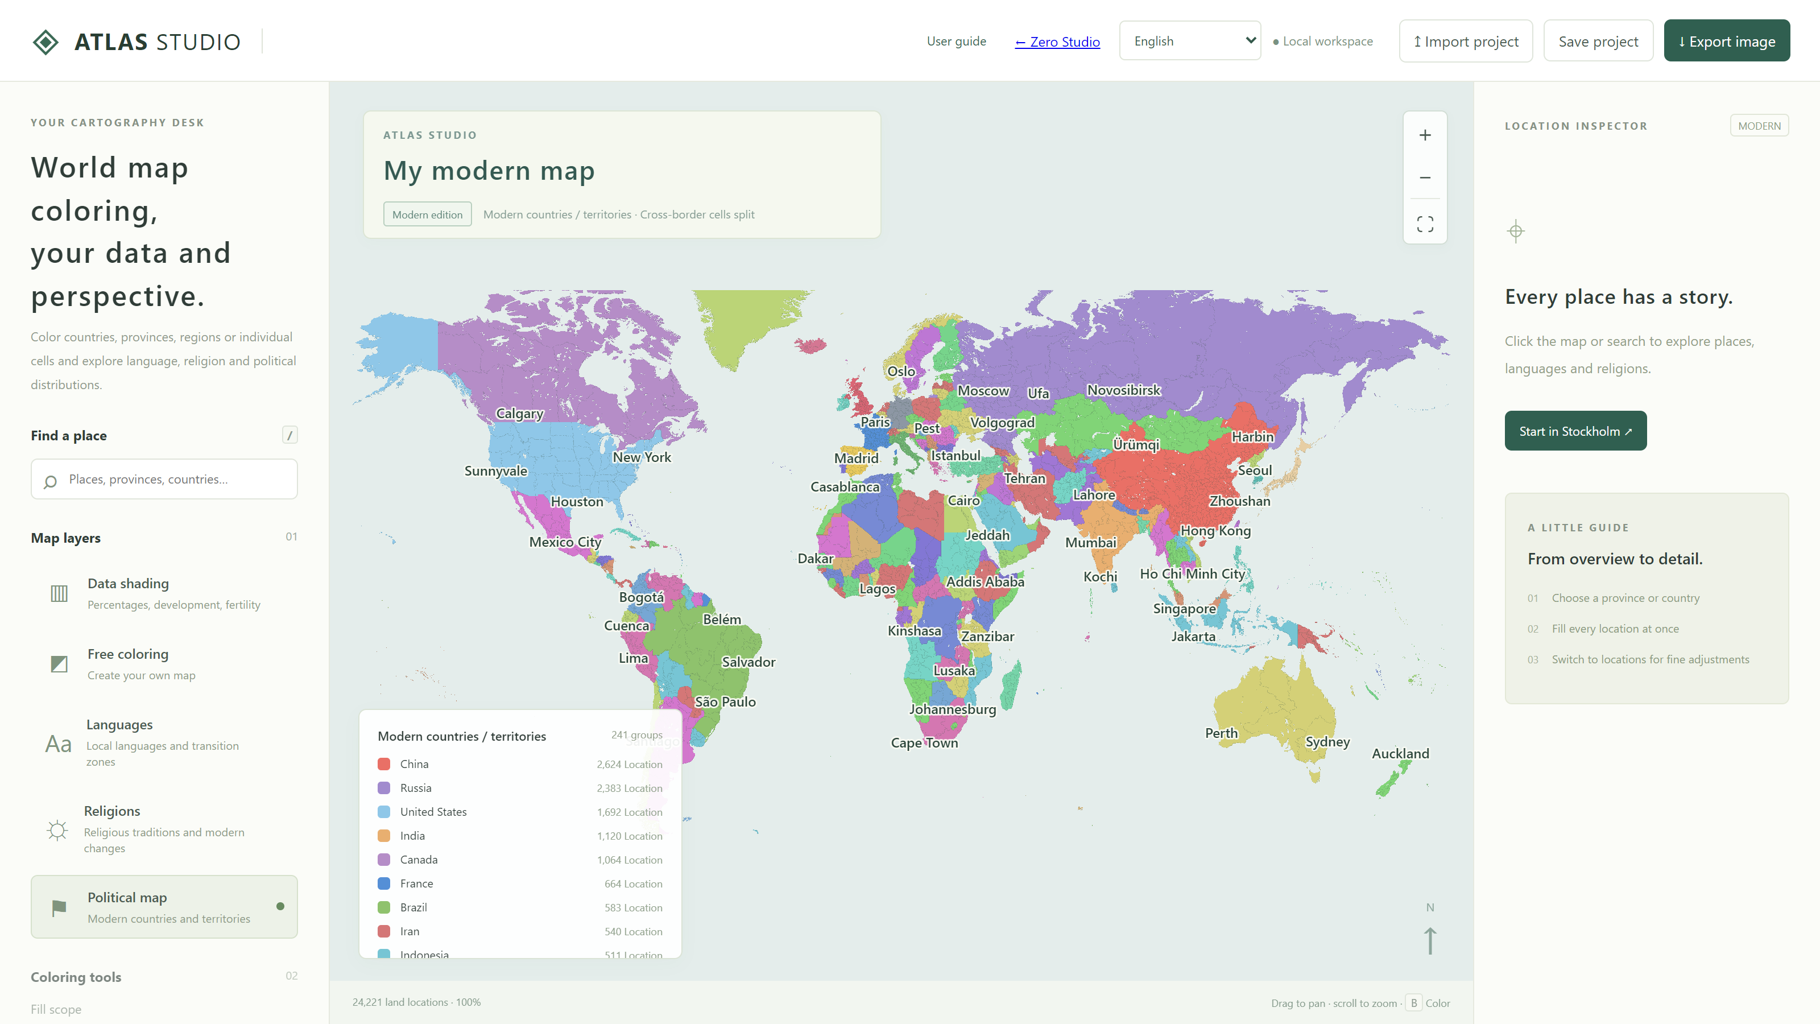Click the India orange legend swatch
This screenshot has height=1024, width=1820.
point(384,836)
